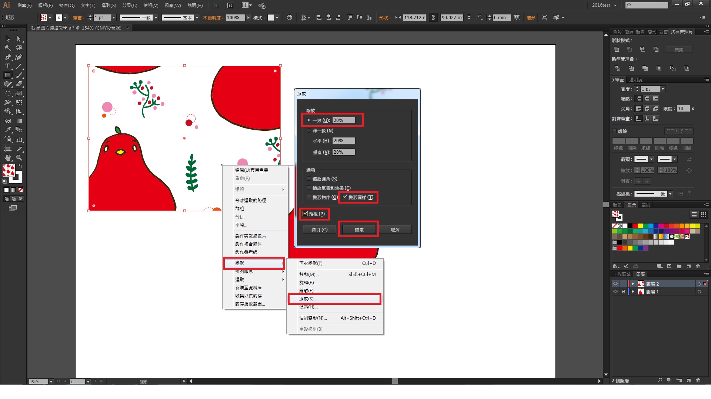Open the opacity 100% dropdown arrow
Screen dimensions: 711x399
click(248, 18)
